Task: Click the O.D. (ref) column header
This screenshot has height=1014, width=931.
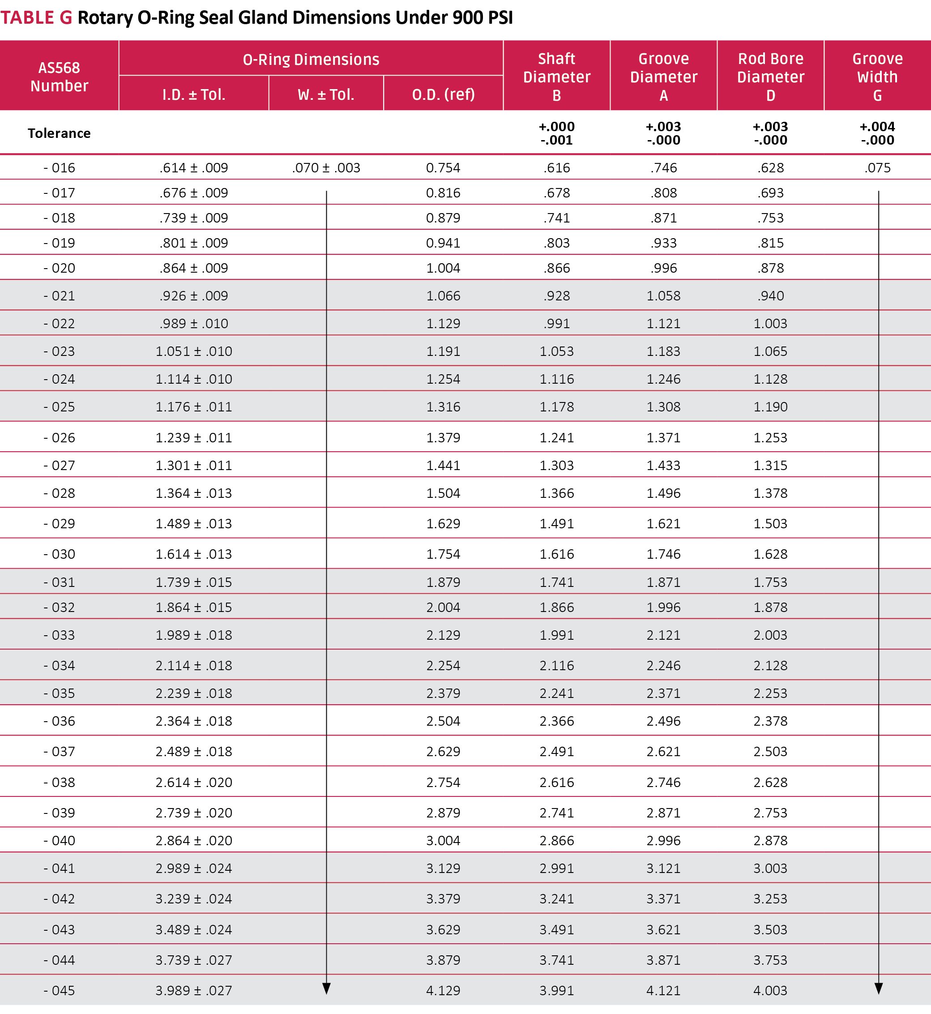Action: click(443, 94)
